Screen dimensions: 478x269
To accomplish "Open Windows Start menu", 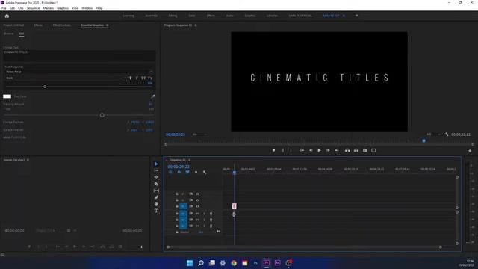I will click(x=190, y=263).
